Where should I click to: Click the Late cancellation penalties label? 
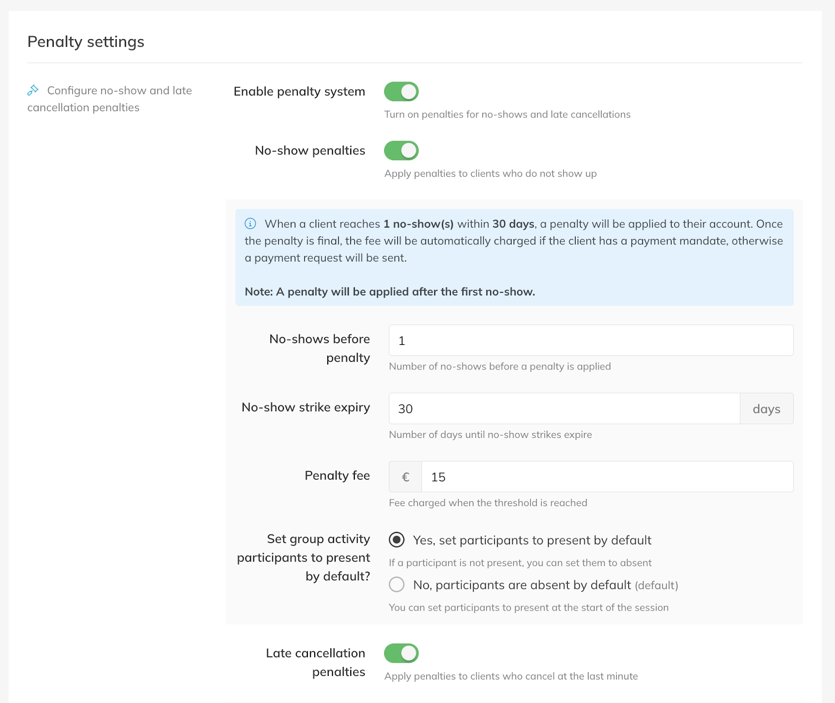[315, 662]
